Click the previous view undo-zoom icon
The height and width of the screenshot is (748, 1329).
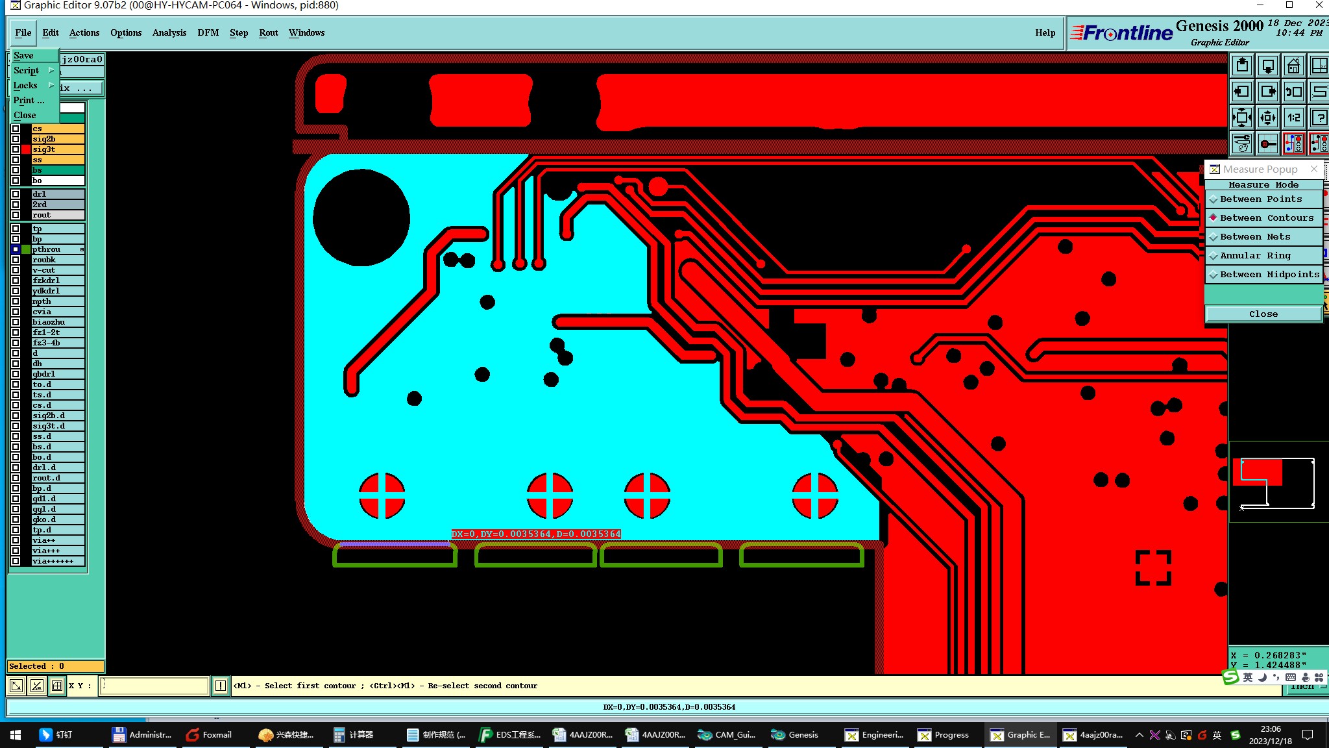[x=1294, y=92]
